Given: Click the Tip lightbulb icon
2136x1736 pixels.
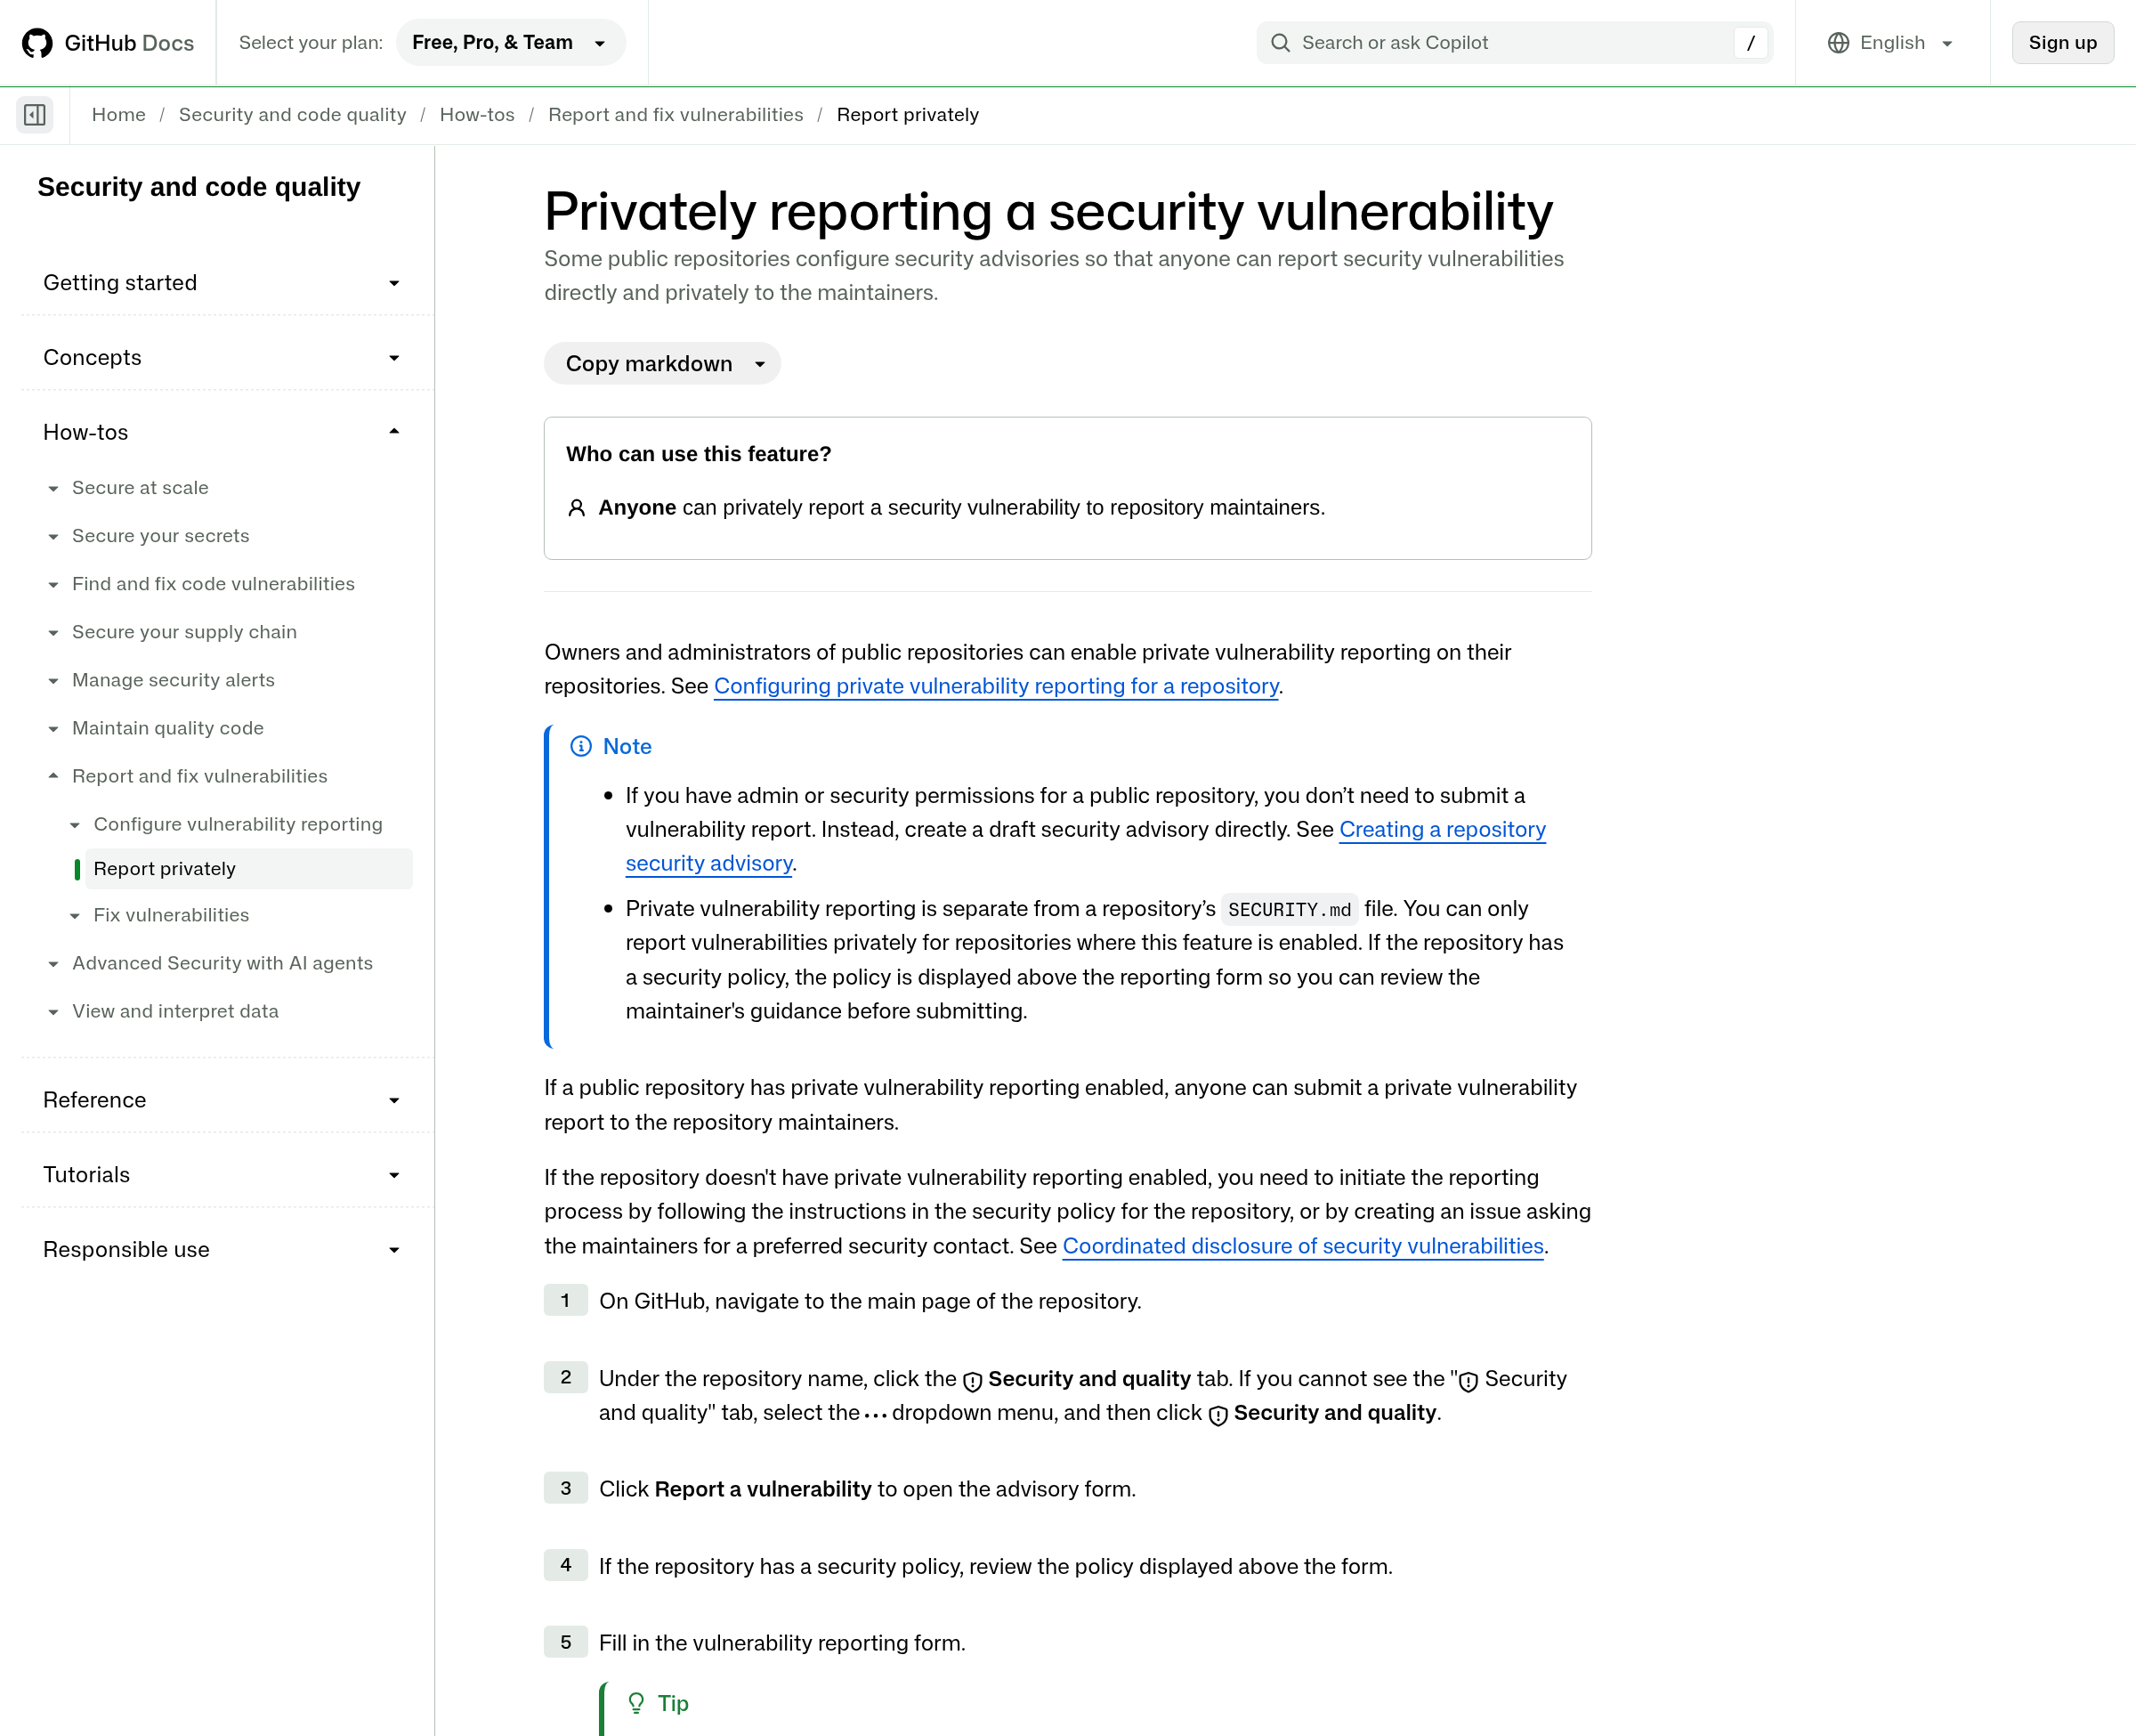Looking at the screenshot, I should [x=636, y=1703].
